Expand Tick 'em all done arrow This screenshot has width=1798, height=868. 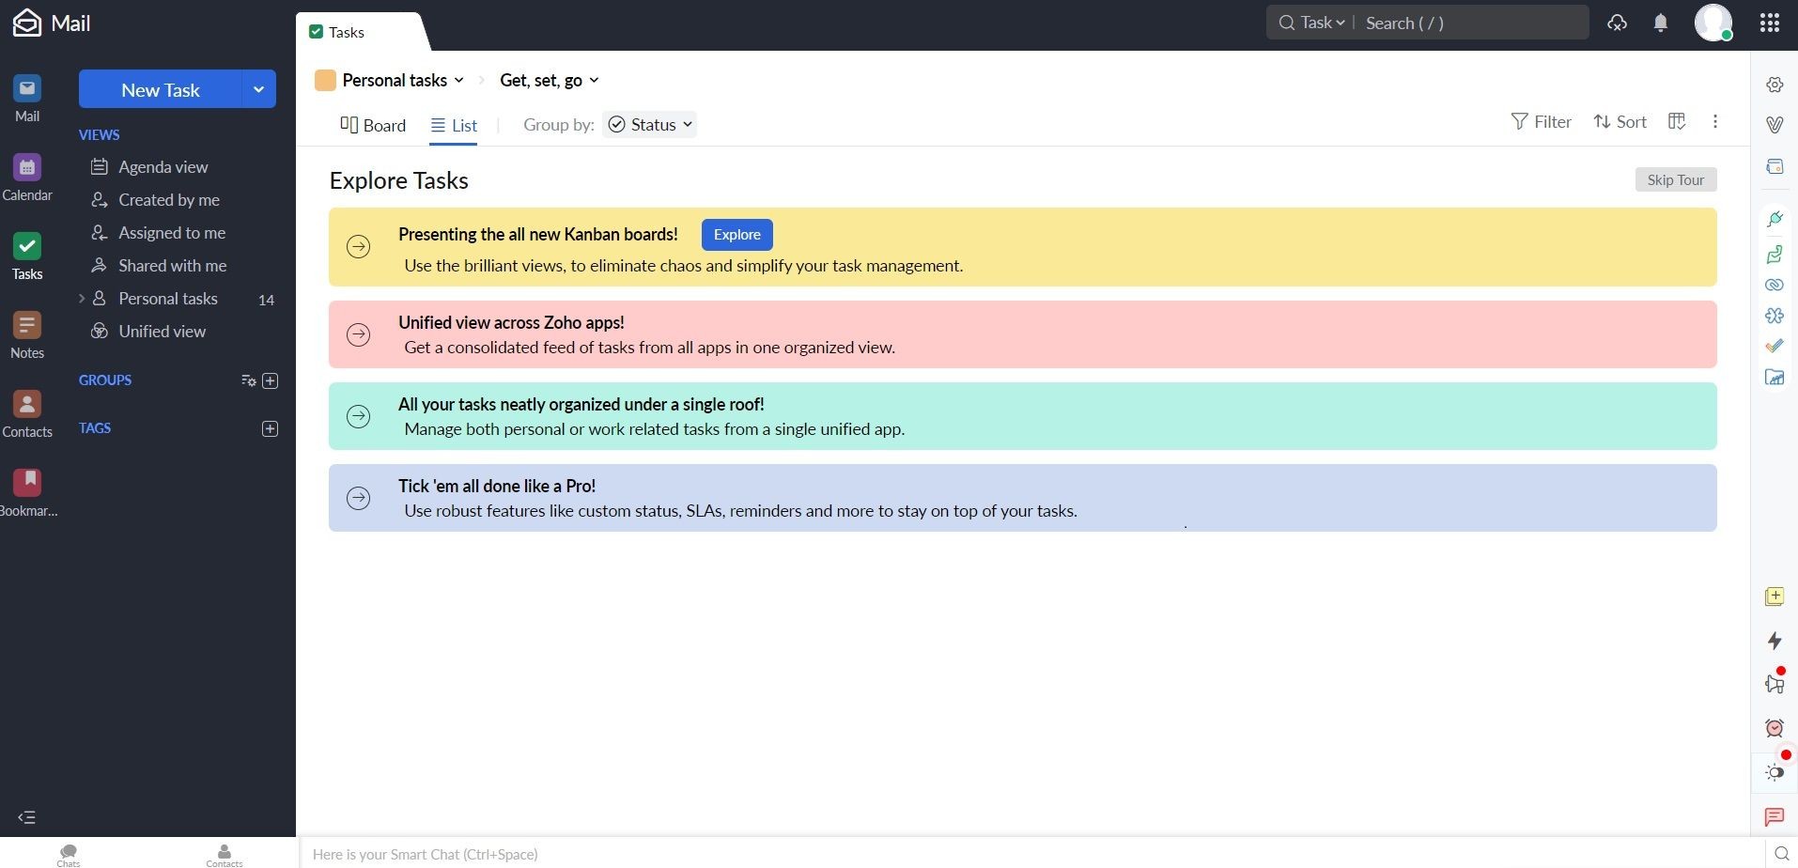click(x=358, y=498)
